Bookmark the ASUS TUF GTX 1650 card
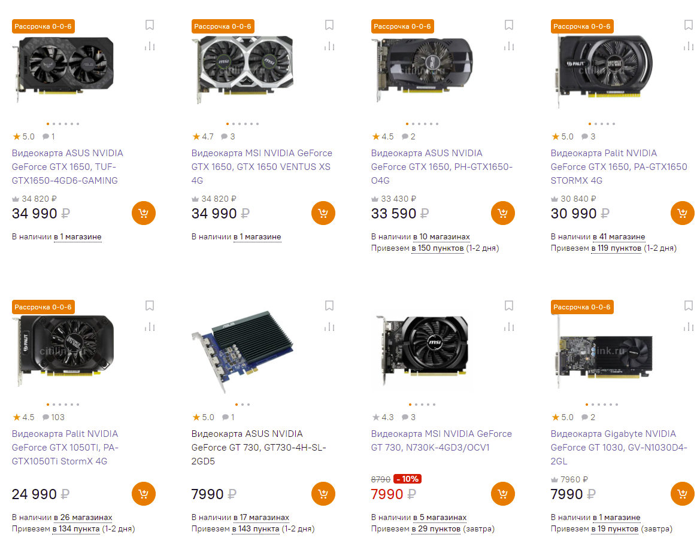Viewport: 700px width, 547px height. [150, 25]
